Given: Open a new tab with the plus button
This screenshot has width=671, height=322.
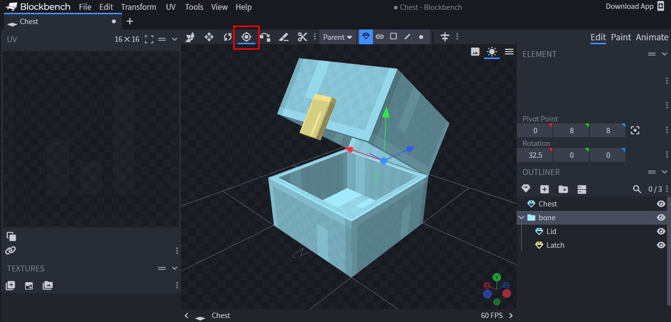Looking at the screenshot, I should [x=130, y=21].
